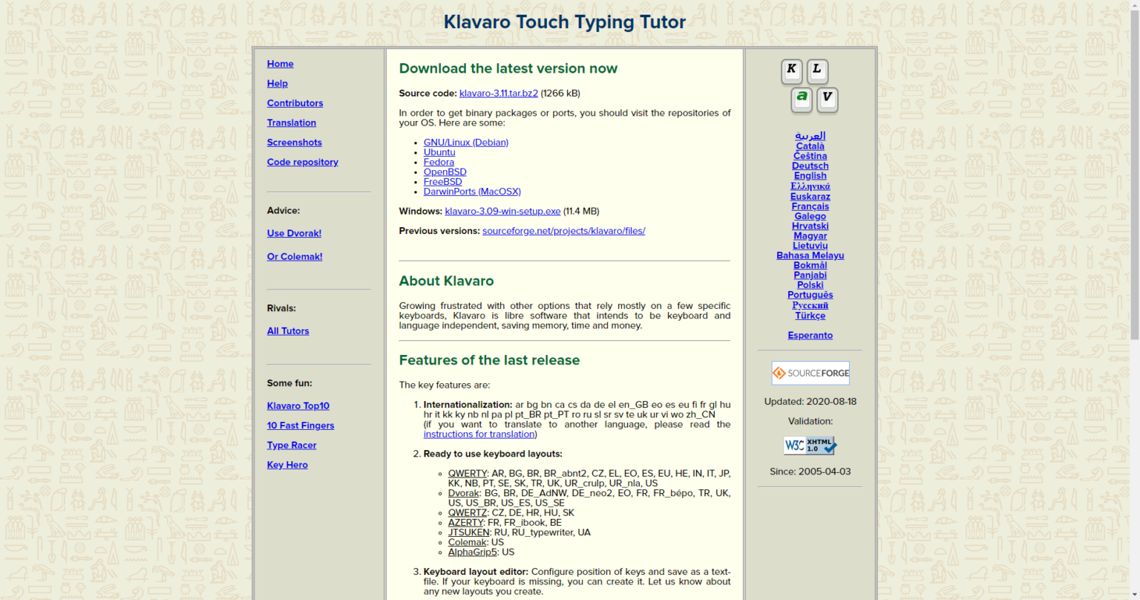Open the Klavaro Top10 page

tap(298, 405)
